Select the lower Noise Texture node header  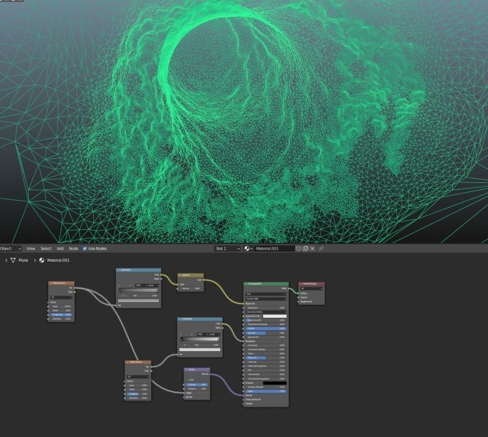(x=138, y=362)
